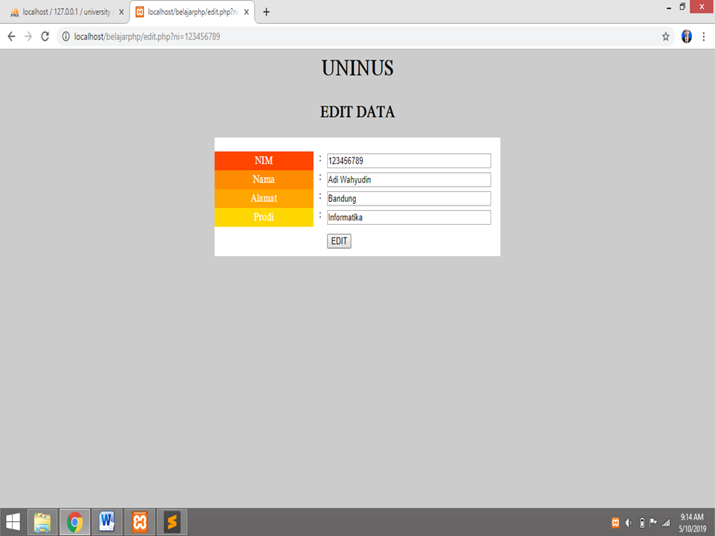Click the NIM label cell
The image size is (715, 536).
tap(264, 161)
